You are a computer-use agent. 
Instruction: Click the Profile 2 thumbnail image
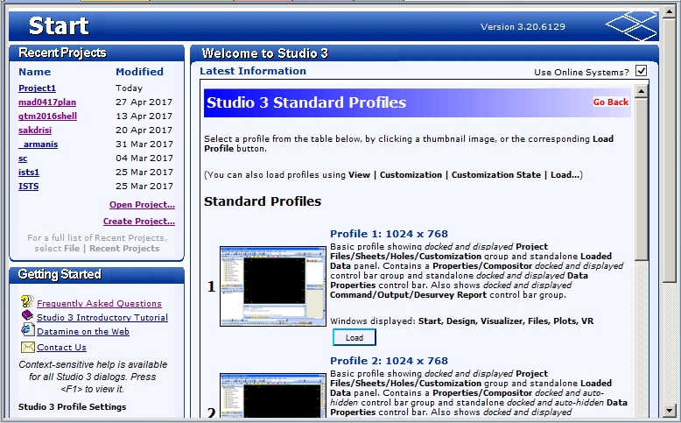pyautogui.click(x=273, y=396)
